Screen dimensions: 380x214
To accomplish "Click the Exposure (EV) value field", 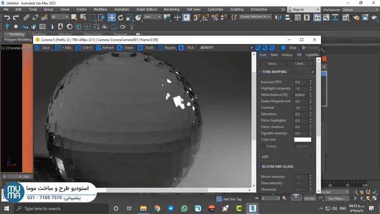I will click(301, 82).
